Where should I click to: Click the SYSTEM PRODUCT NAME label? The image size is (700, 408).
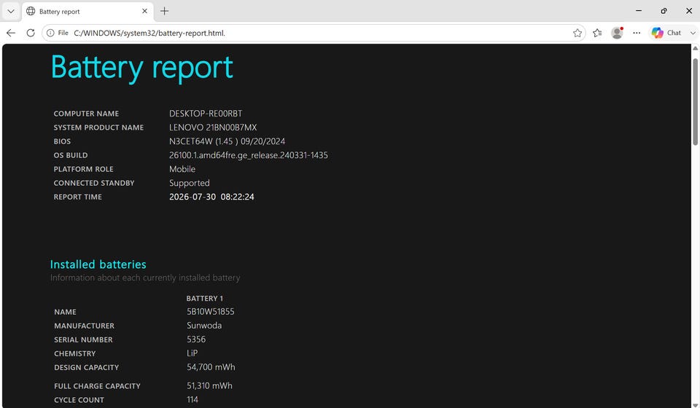(98, 127)
